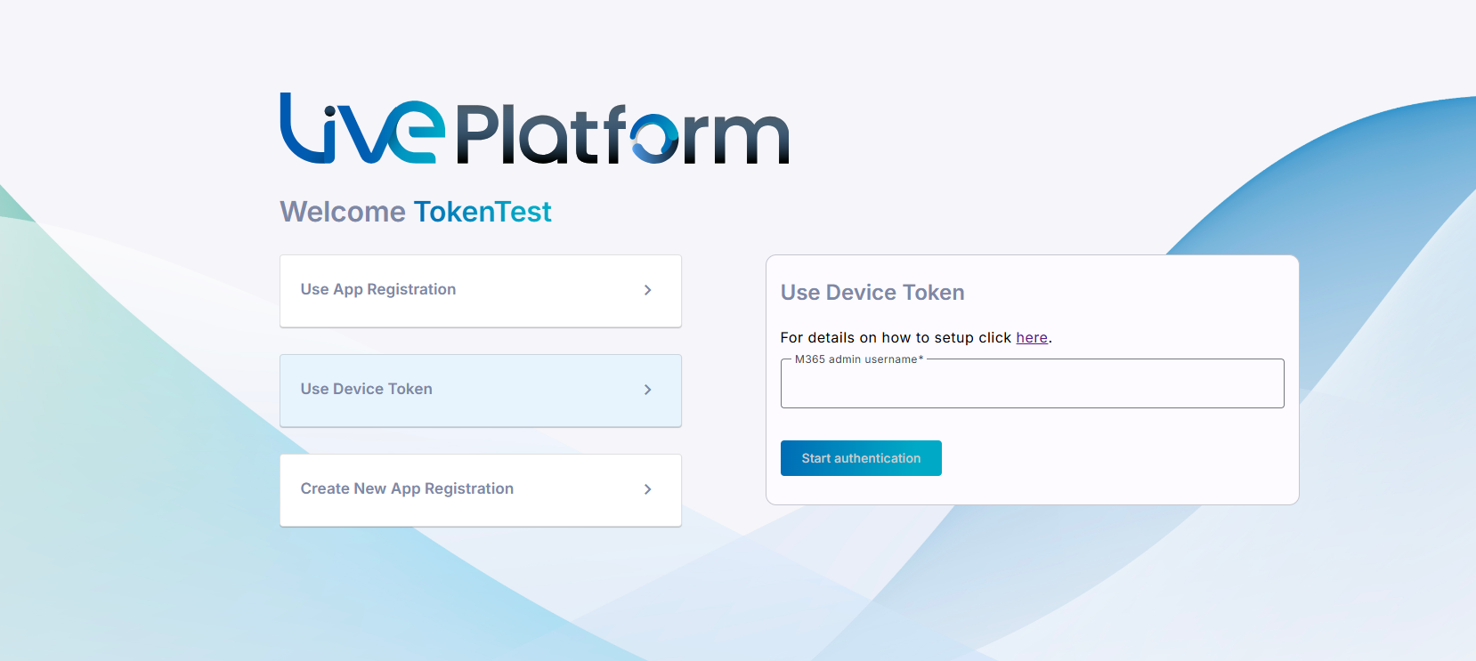Select the Use App Registration option
Image resolution: width=1476 pixels, height=661 pixels.
click(x=481, y=291)
